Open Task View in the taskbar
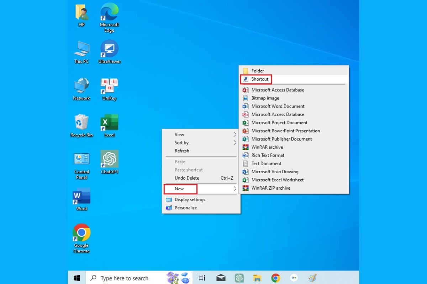 (202, 278)
